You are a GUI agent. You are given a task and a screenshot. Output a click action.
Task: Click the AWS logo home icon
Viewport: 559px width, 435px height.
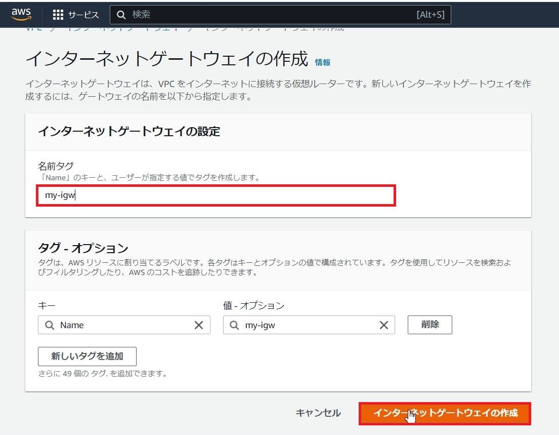coord(21,14)
